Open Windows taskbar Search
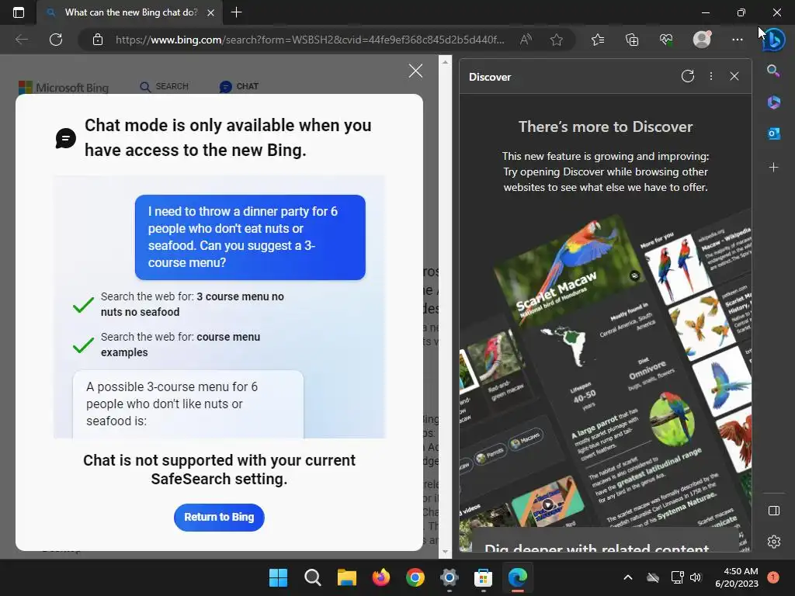The width and height of the screenshot is (795, 596). coord(312,577)
